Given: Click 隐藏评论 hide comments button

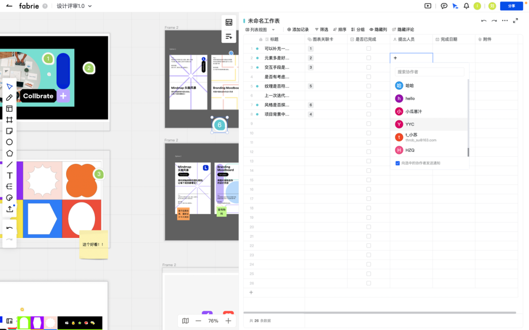Looking at the screenshot, I should pos(403,30).
